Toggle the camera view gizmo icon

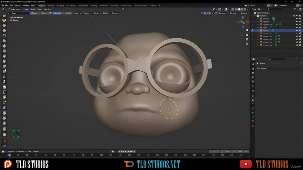tap(247, 39)
